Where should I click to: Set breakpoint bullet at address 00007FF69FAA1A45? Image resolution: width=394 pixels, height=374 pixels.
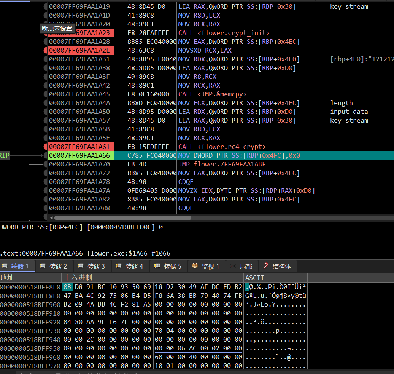(x=46, y=94)
